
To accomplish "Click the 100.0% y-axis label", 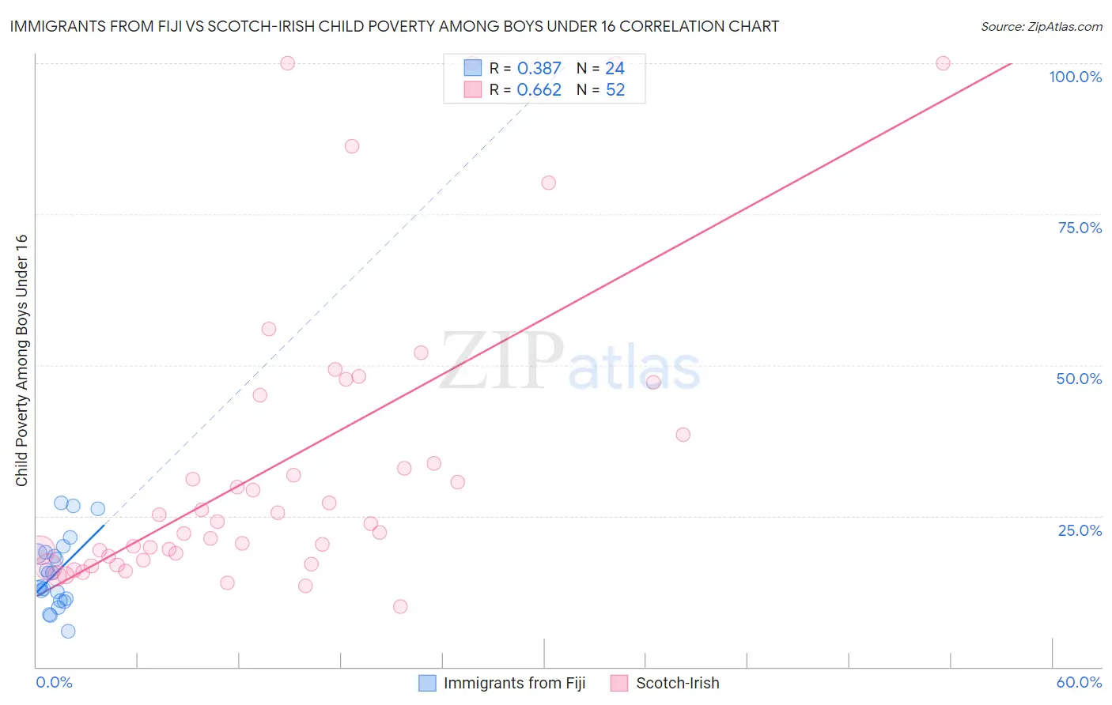I will click(x=1076, y=77).
